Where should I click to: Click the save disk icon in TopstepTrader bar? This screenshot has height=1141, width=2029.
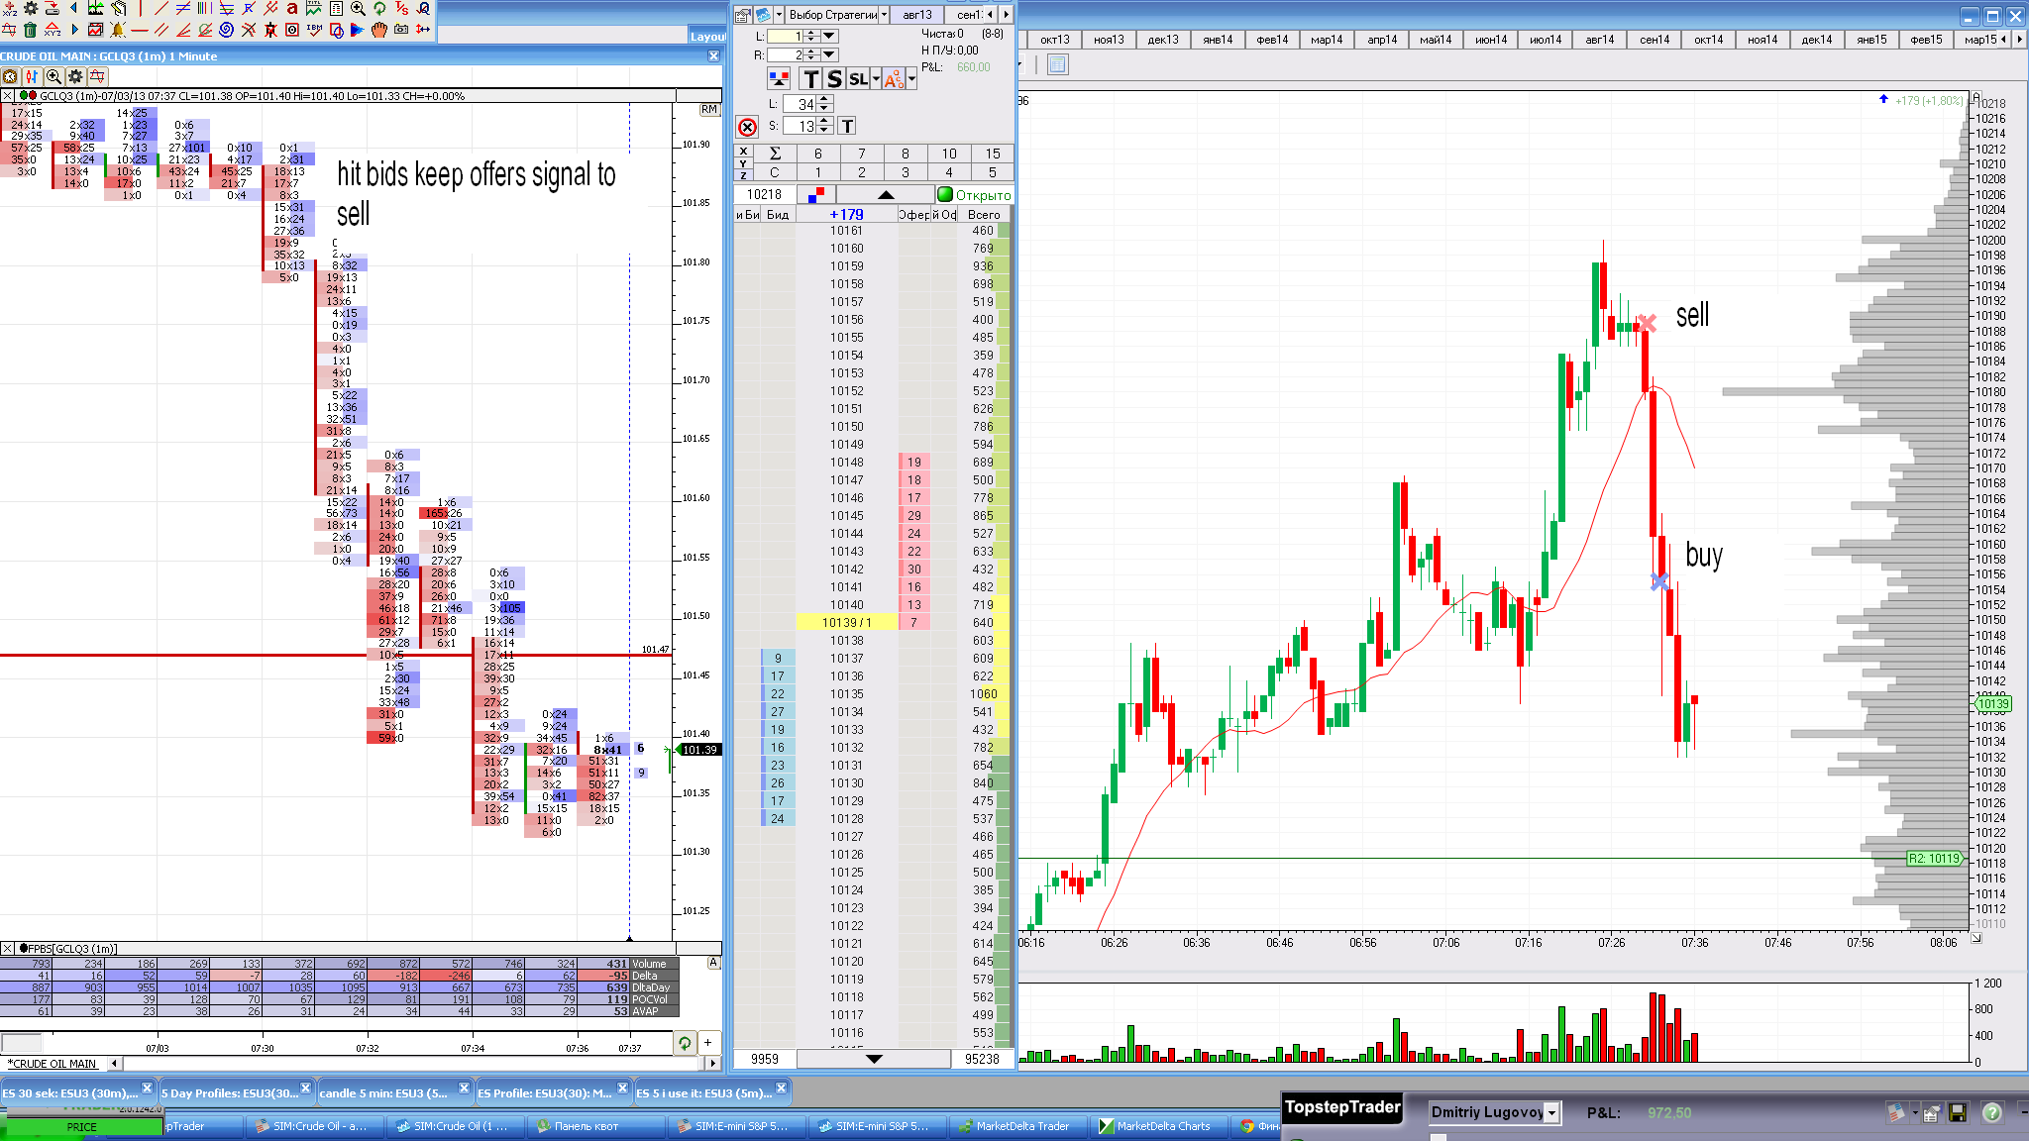click(x=1958, y=1113)
